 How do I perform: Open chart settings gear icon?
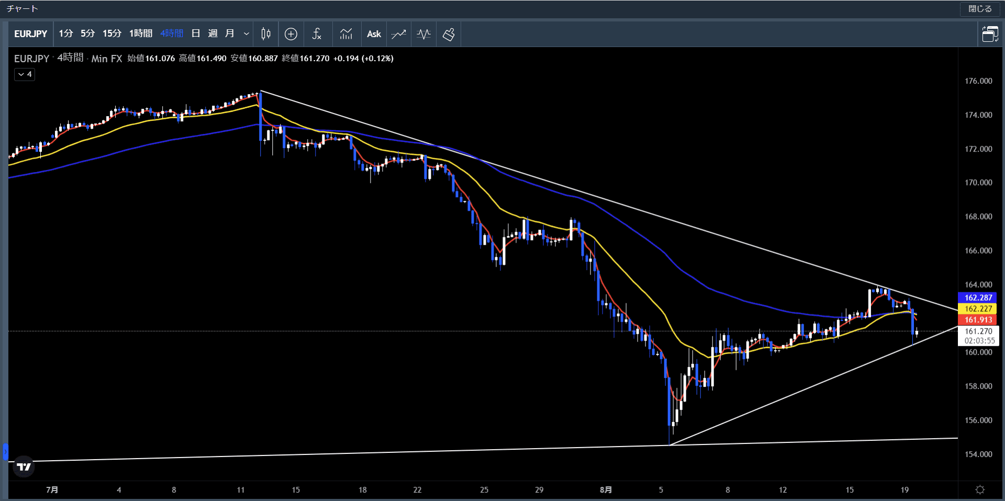point(980,489)
